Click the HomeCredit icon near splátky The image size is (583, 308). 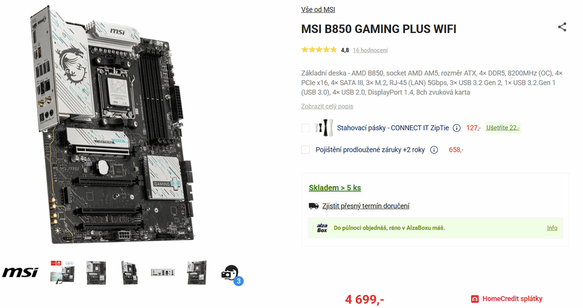pos(475,299)
